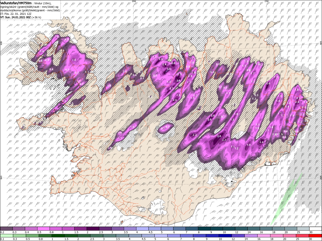
Task: Select the 5 light blue swatch, lower legend
Action: (161, 236)
